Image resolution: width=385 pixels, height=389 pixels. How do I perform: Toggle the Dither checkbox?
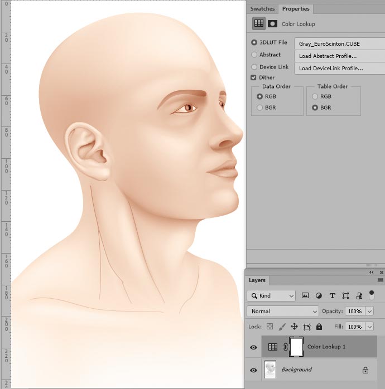[x=254, y=77]
